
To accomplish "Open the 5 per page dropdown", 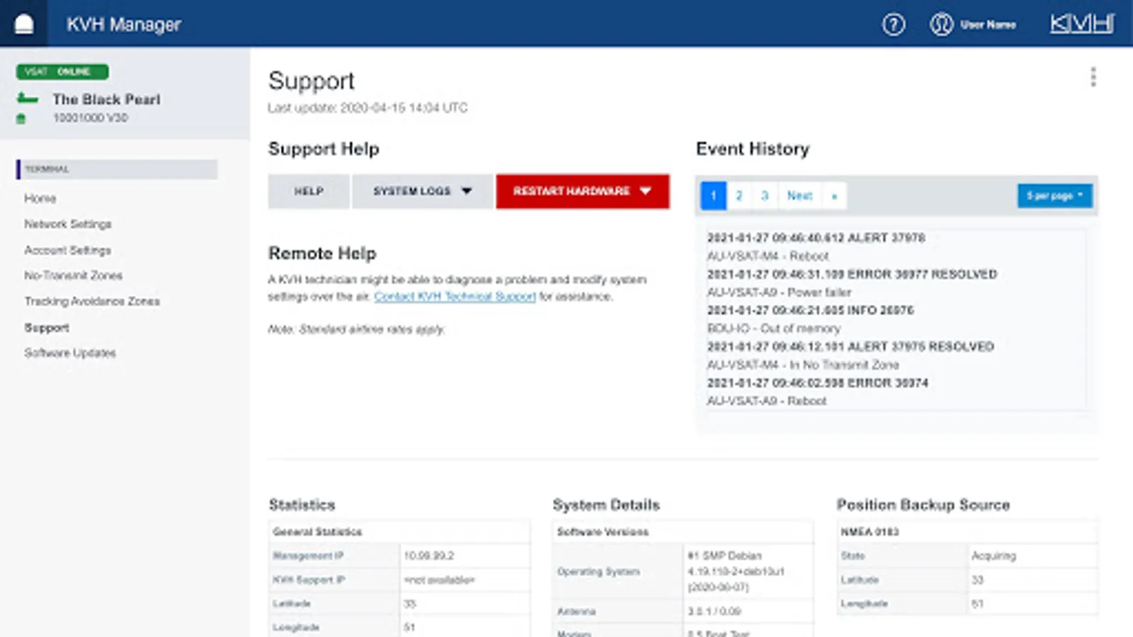I will click(x=1055, y=196).
